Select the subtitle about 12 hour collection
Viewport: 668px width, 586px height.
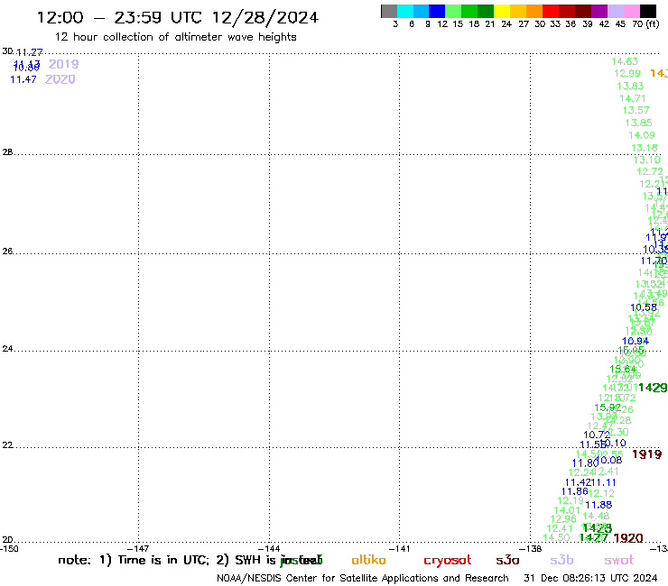pyautogui.click(x=175, y=37)
